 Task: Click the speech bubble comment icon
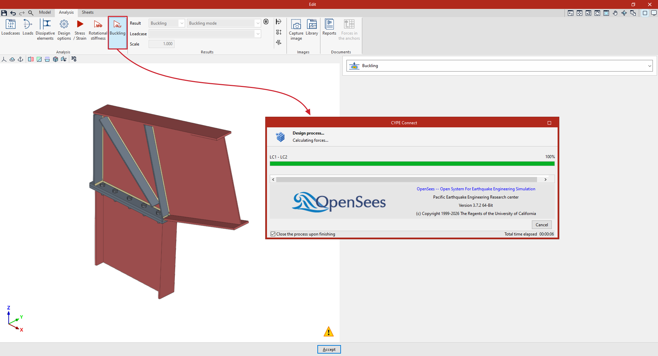coord(654,13)
